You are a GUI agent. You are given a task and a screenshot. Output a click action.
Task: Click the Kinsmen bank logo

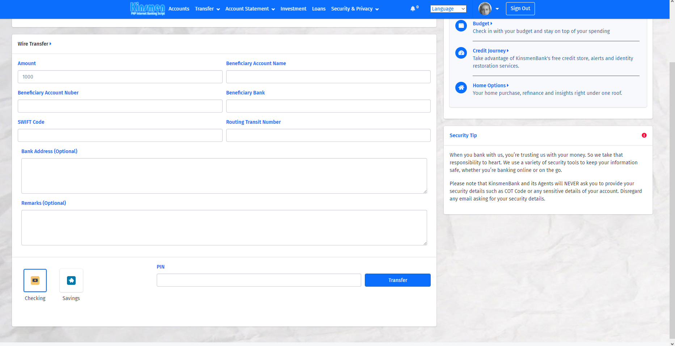[x=147, y=9]
